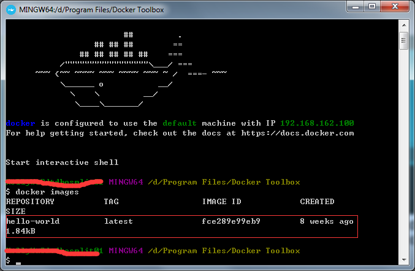The height and width of the screenshot is (271, 415).
Task: Click the REPOSITORY column header
Action: click(30, 202)
